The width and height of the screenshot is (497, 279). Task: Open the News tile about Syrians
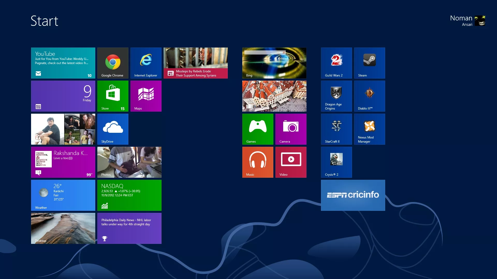coord(196,63)
